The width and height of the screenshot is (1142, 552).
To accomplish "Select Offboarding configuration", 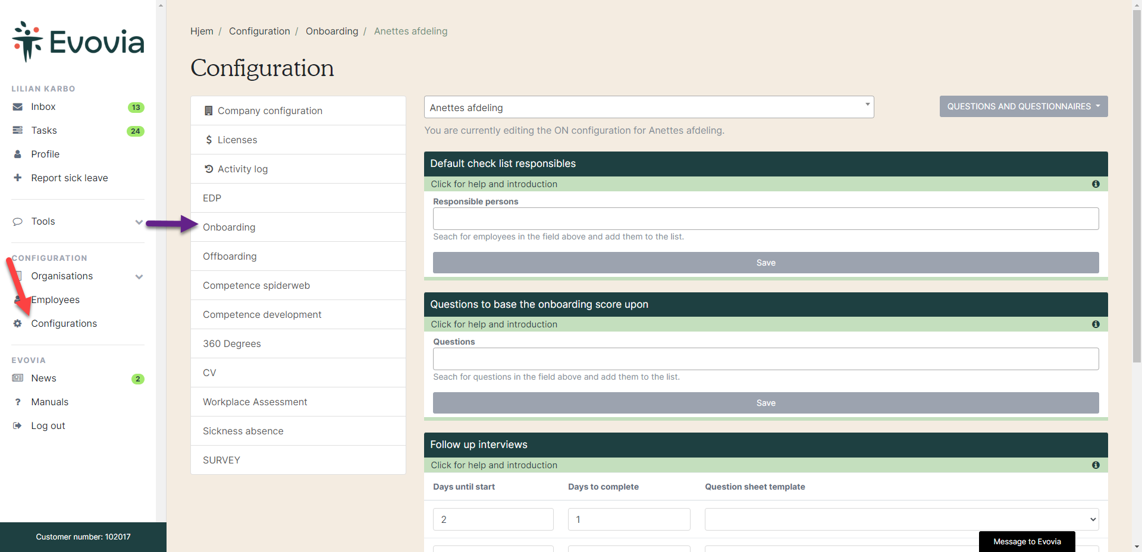I will click(298, 256).
